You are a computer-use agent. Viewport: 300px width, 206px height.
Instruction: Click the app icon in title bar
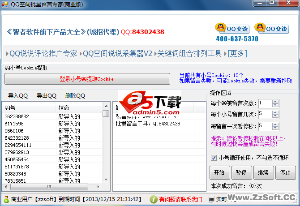coord(4,4)
